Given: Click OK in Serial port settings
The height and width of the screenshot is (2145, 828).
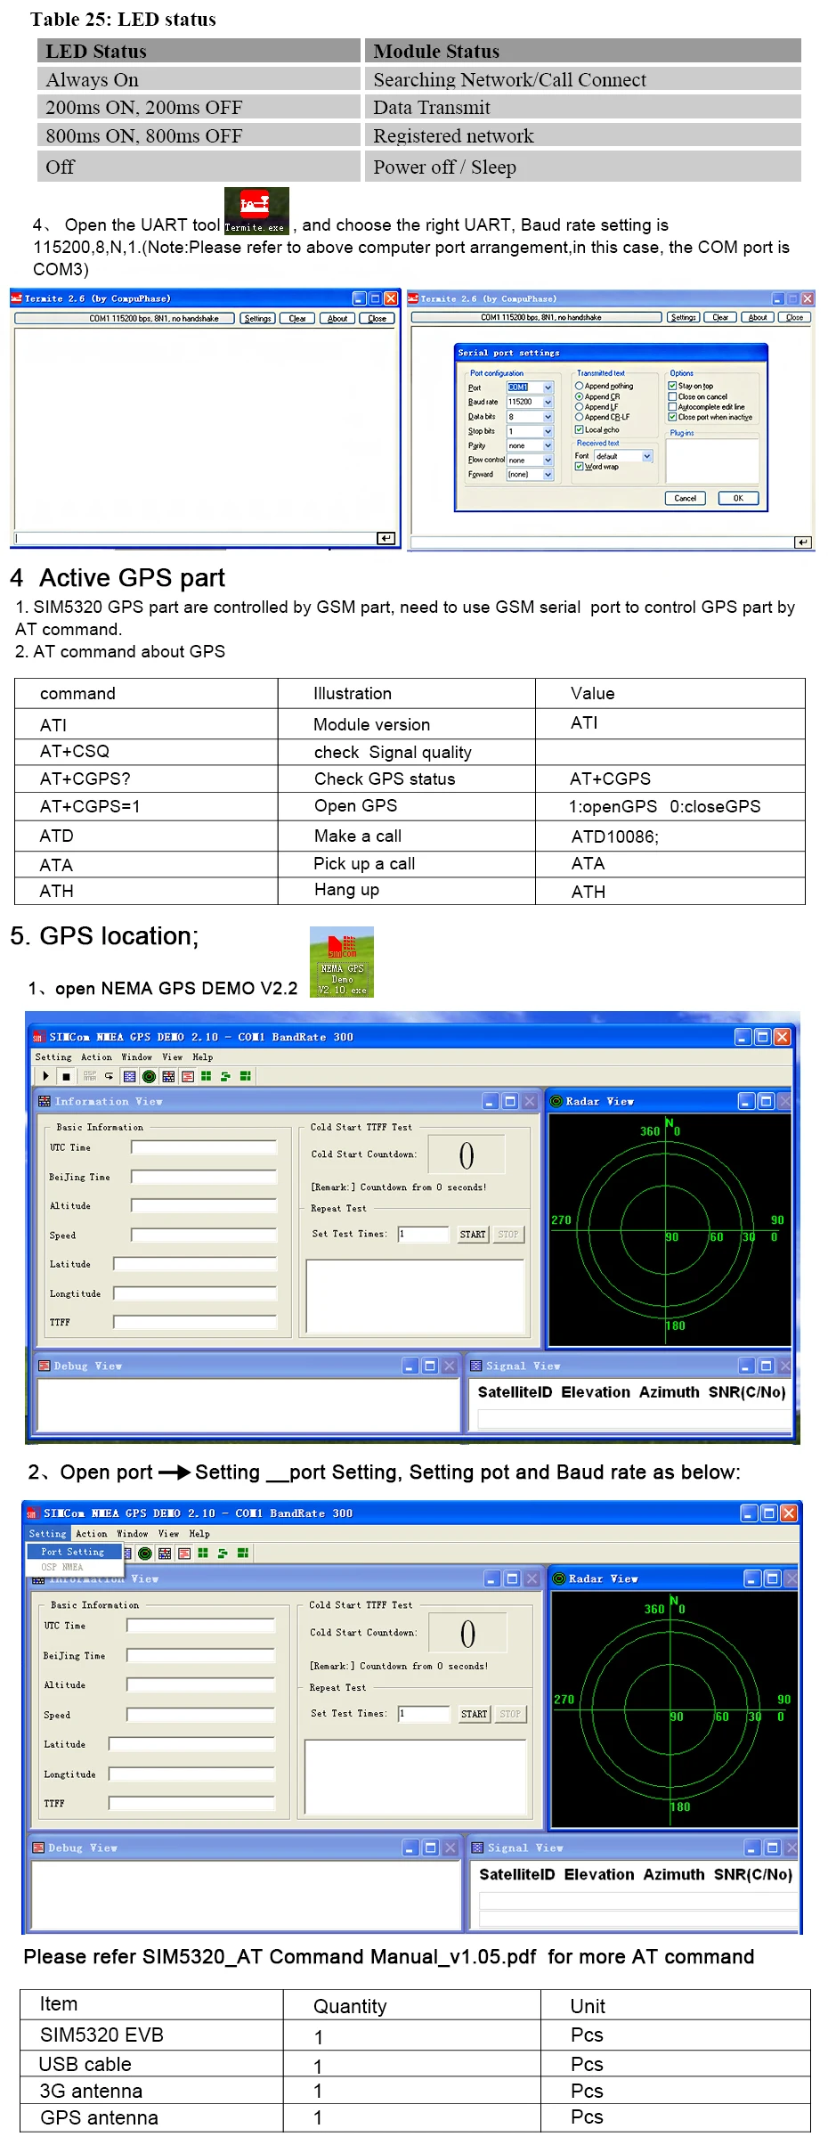Looking at the screenshot, I should tap(738, 498).
